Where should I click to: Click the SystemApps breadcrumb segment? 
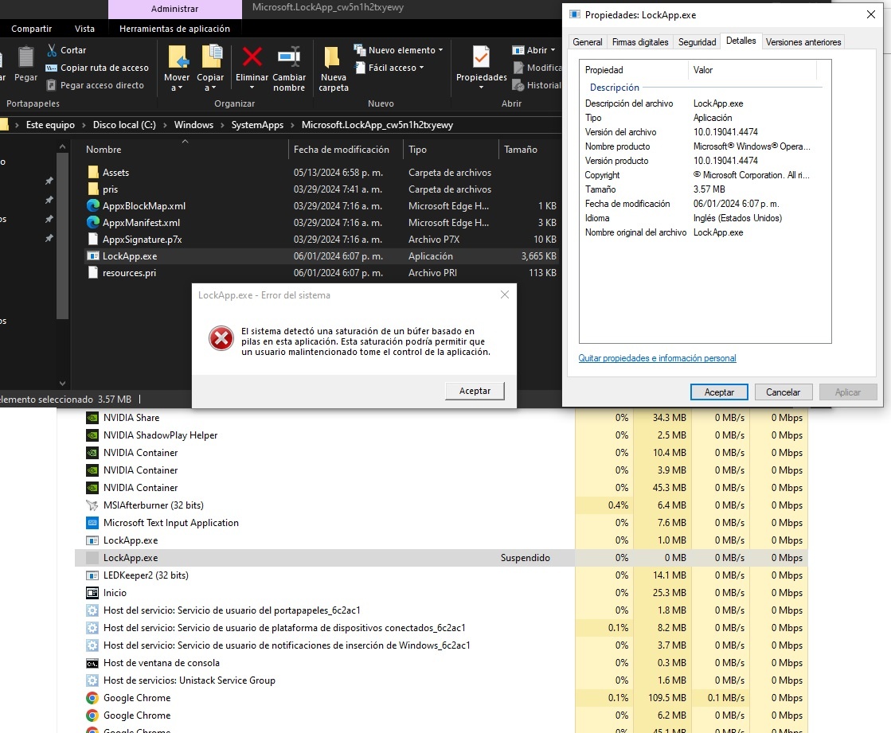pos(257,125)
